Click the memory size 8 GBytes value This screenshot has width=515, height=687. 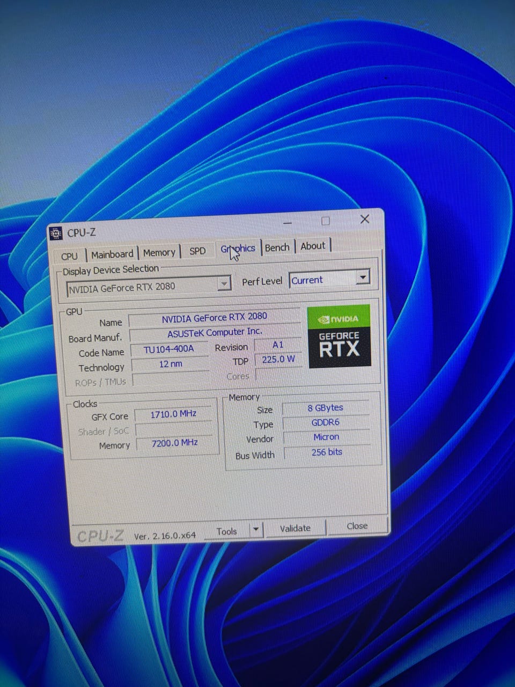pos(326,408)
